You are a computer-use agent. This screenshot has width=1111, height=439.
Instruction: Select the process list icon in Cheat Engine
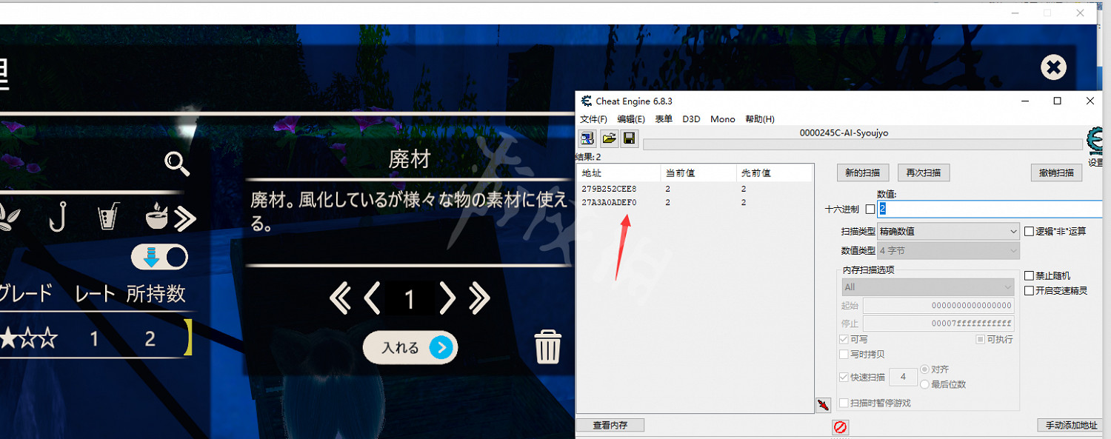(x=587, y=138)
